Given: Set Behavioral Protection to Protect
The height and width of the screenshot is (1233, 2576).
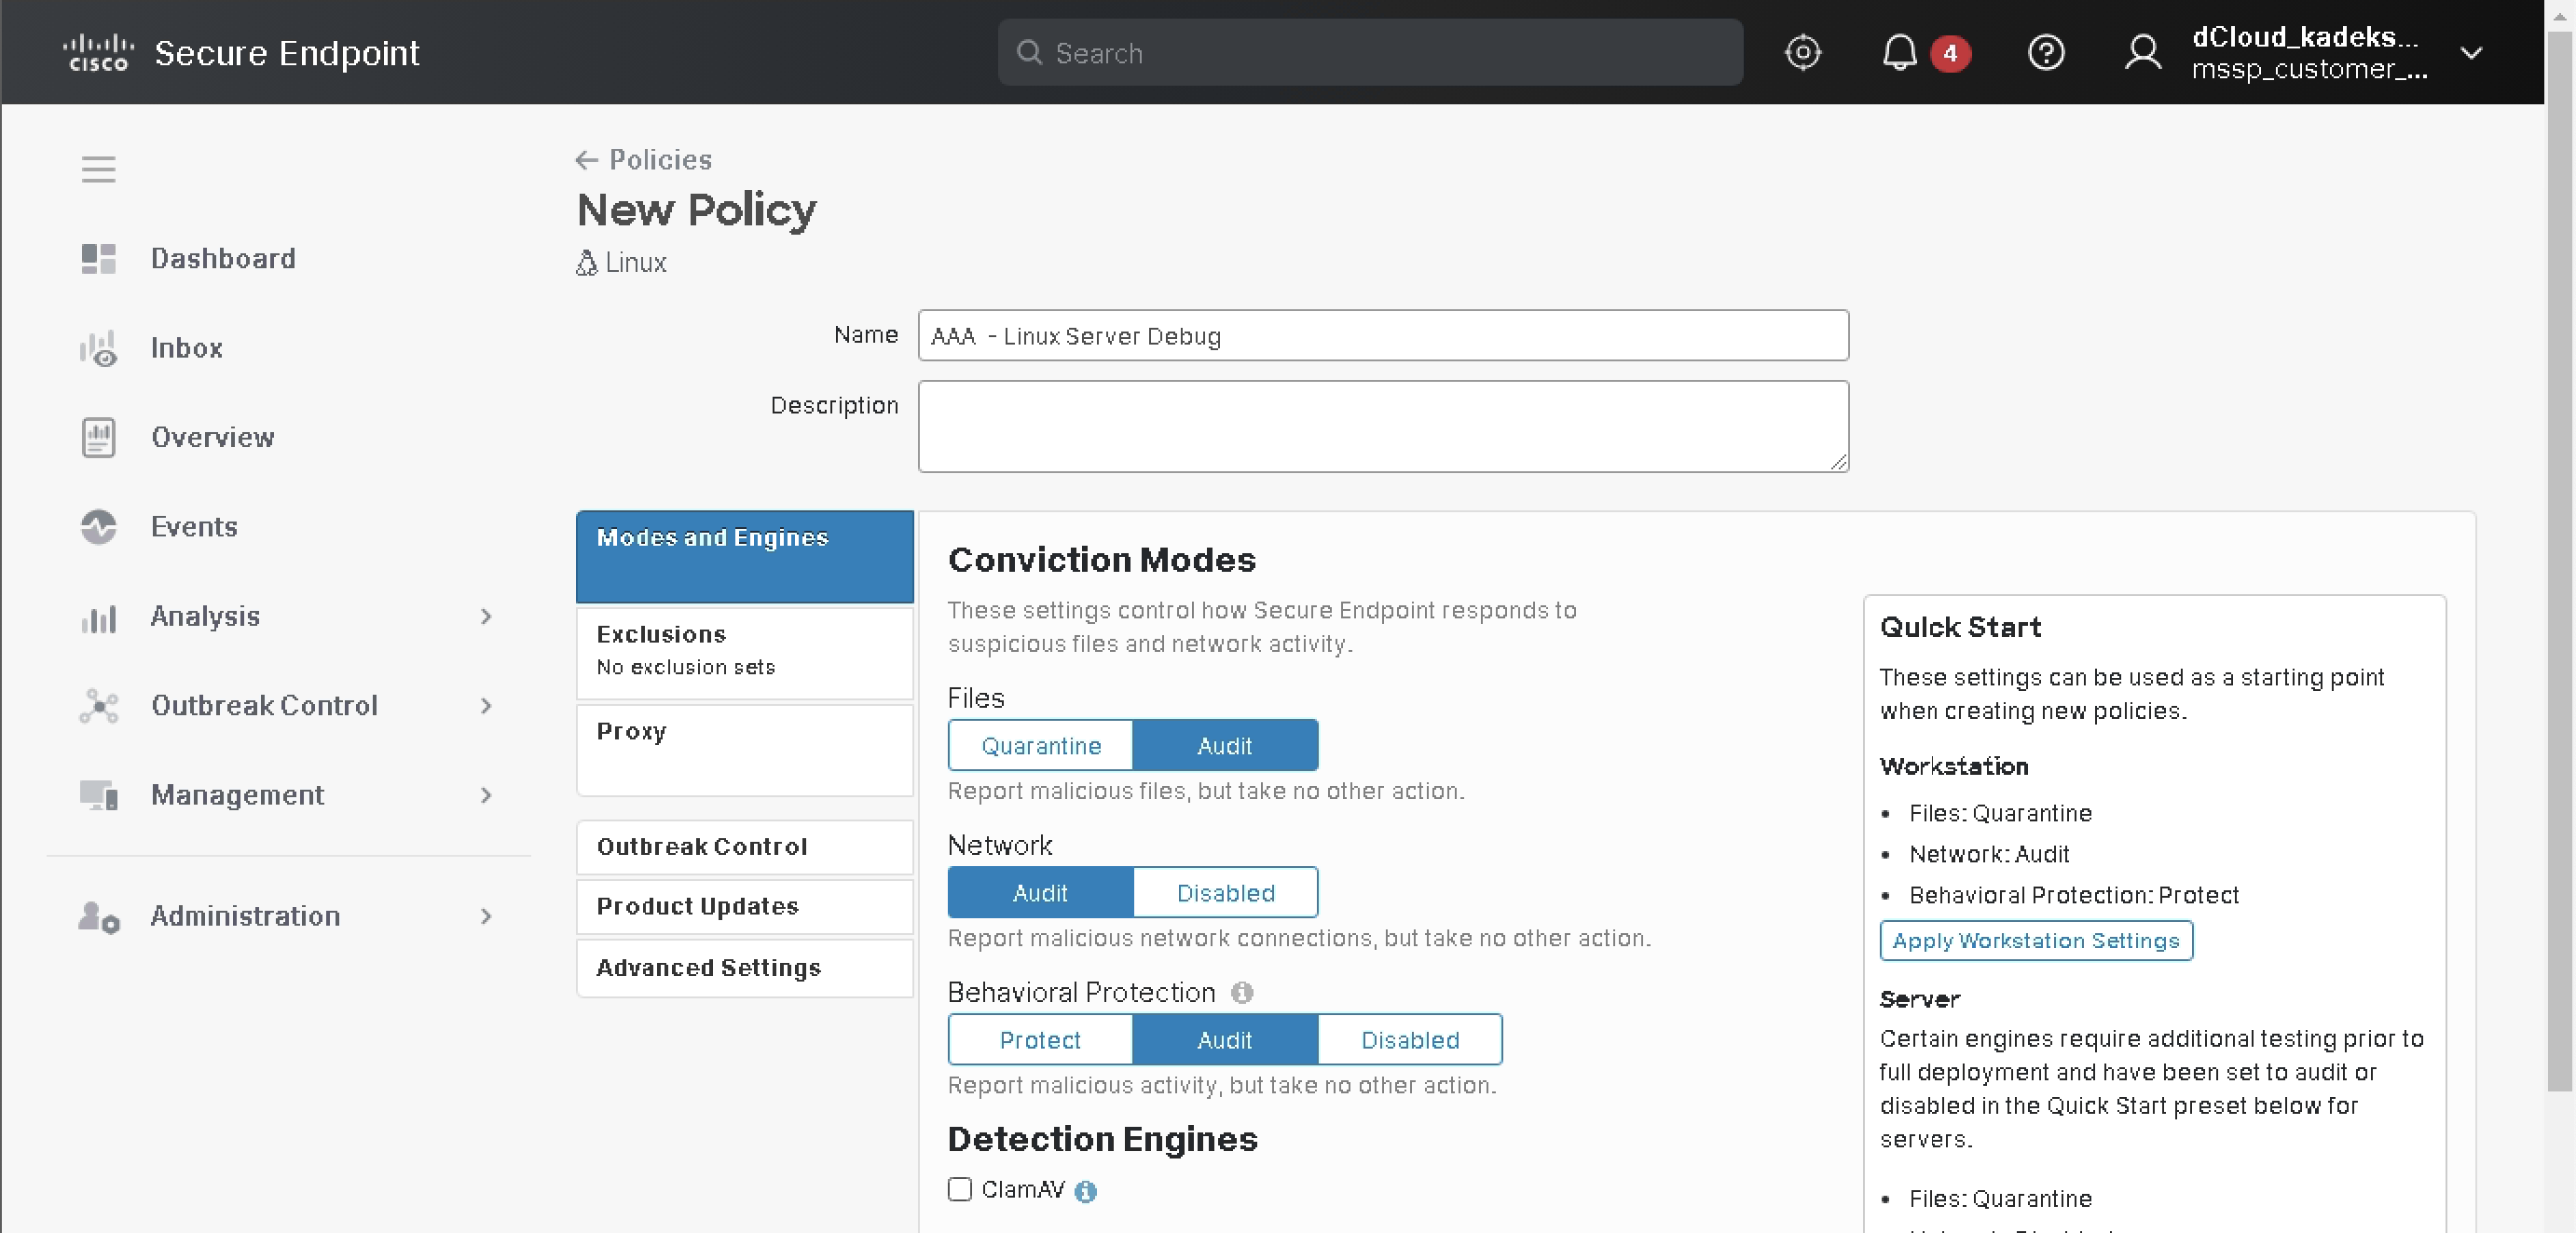Looking at the screenshot, I should click(x=1040, y=1040).
